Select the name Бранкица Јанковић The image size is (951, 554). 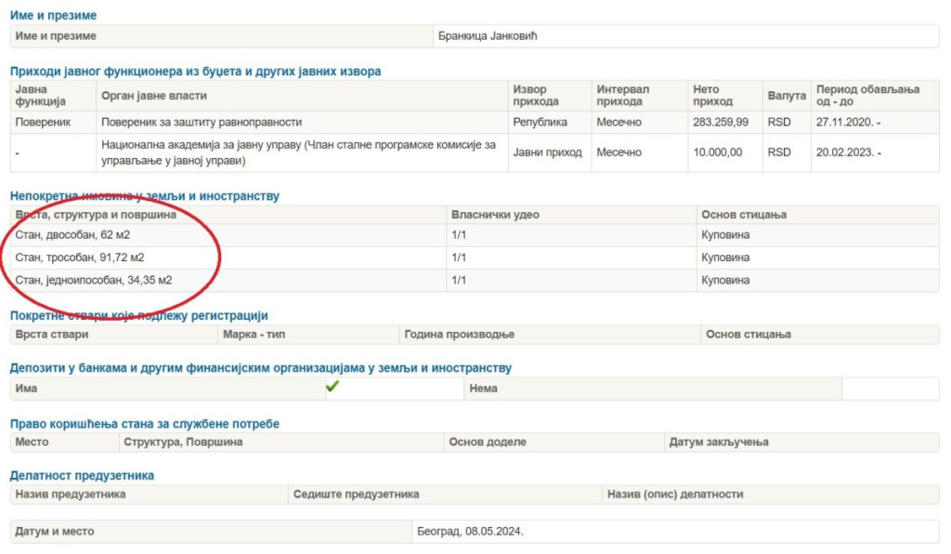point(489,36)
